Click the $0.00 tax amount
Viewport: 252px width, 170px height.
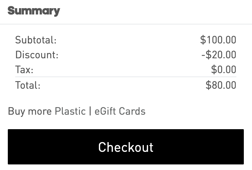click(223, 70)
